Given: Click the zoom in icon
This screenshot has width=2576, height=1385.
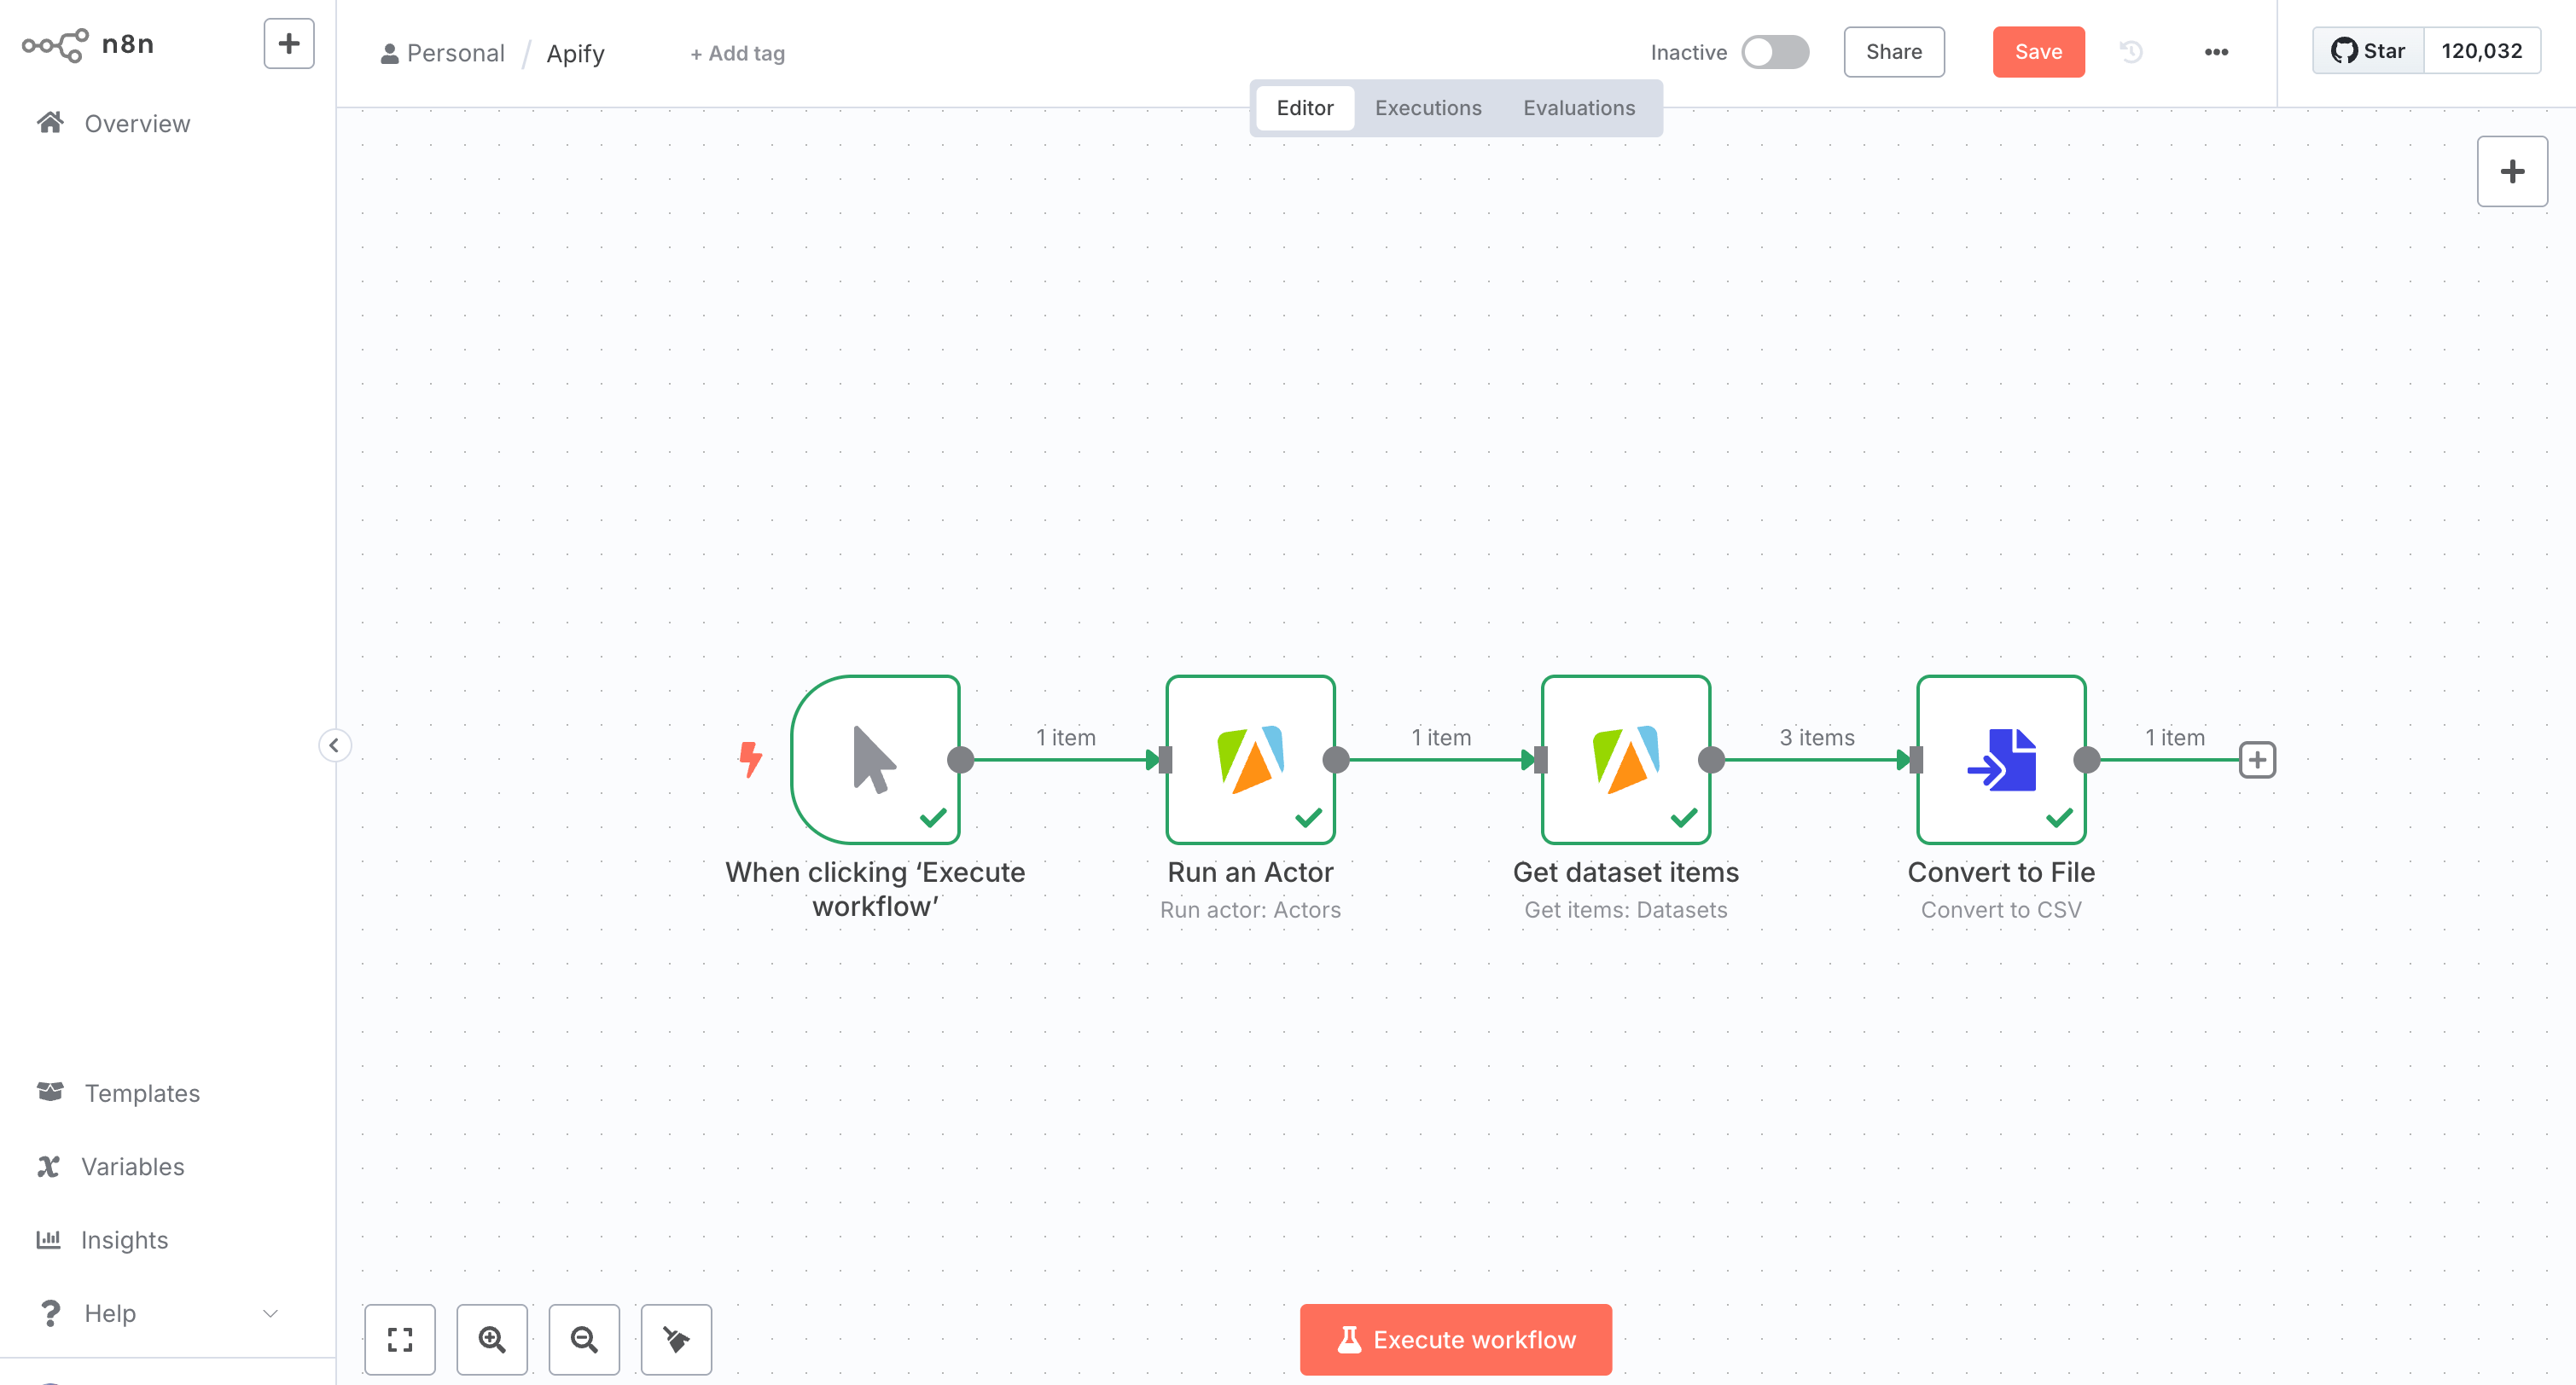Looking at the screenshot, I should tap(492, 1339).
